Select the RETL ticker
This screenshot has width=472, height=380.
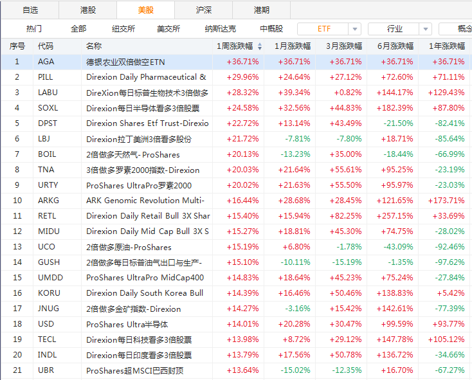[47, 216]
